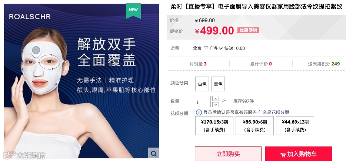Viewport: 346px width, 162px height.
Task: Click the magnifier zoom icon on product image
Action: [x=153, y=153]
